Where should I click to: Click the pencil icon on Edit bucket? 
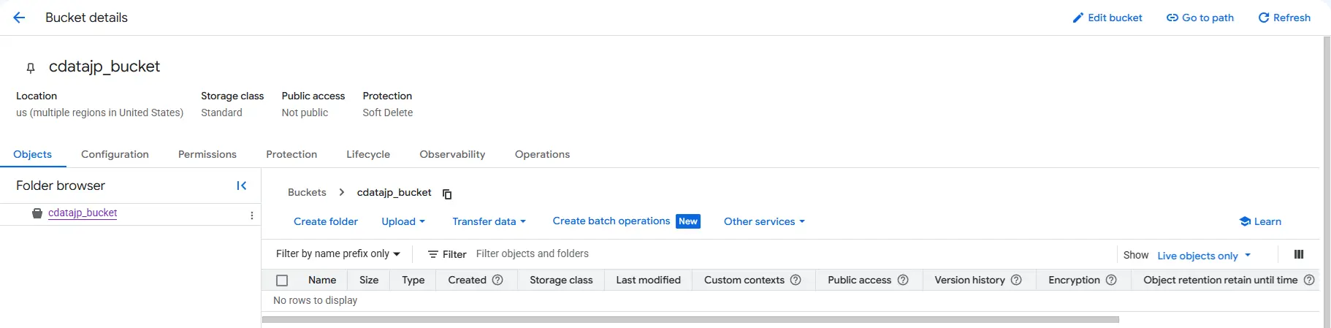click(x=1078, y=18)
